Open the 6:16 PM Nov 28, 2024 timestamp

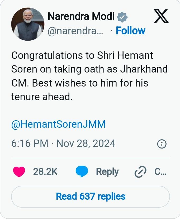[x=63, y=144]
